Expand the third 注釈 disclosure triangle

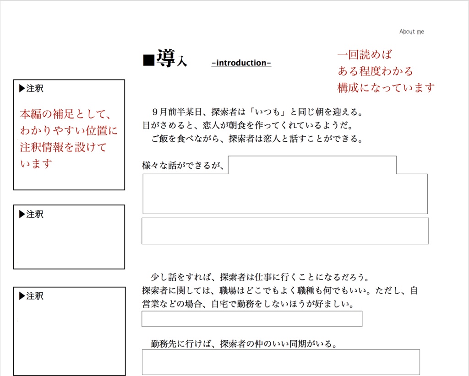tap(20, 296)
